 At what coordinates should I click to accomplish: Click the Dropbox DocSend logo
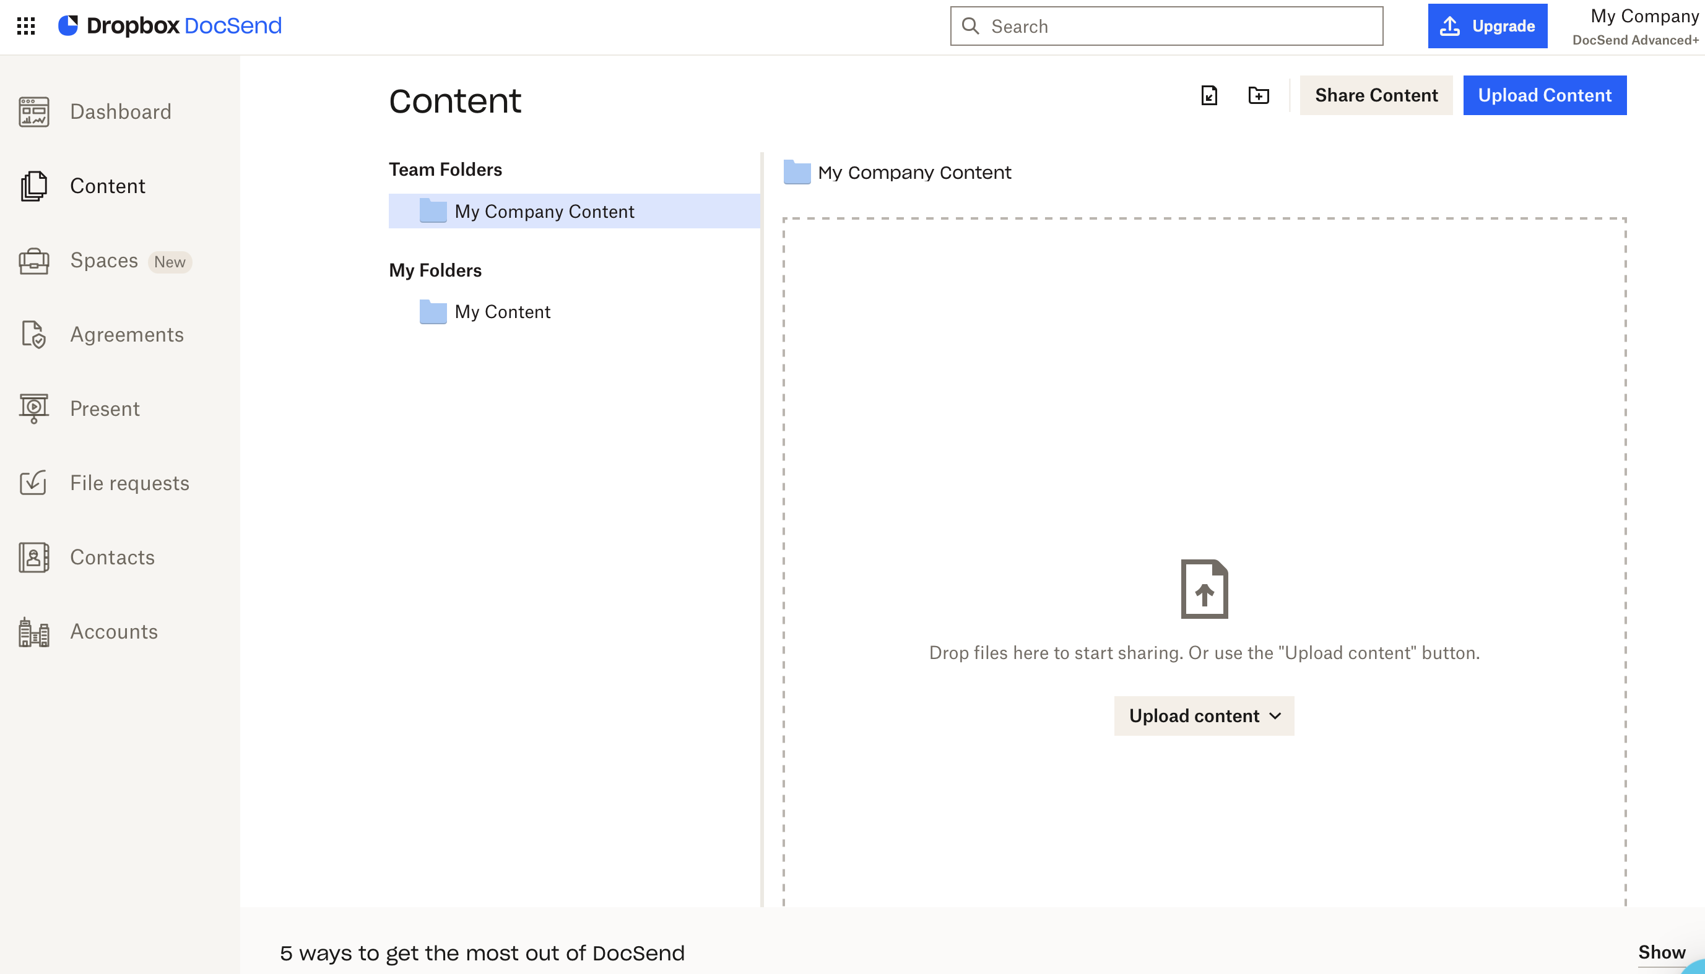click(170, 26)
